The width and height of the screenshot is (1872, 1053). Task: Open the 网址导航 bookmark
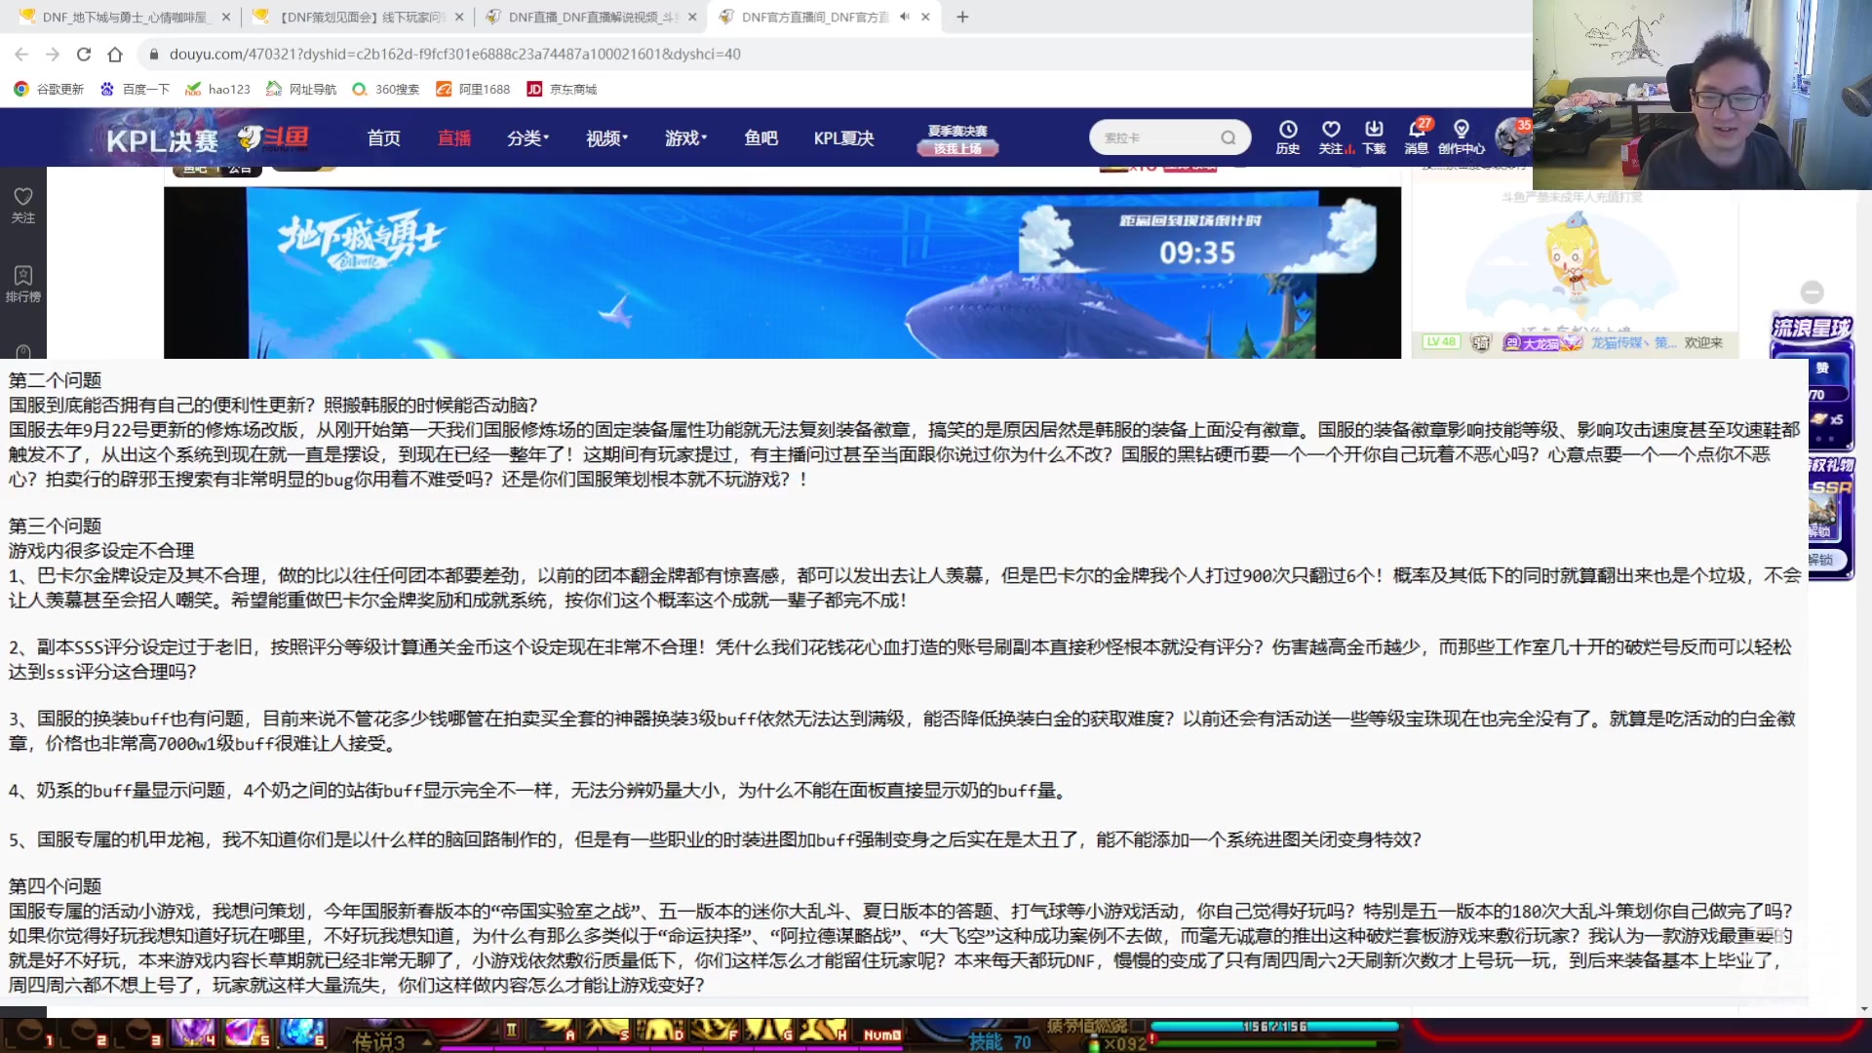click(x=301, y=89)
